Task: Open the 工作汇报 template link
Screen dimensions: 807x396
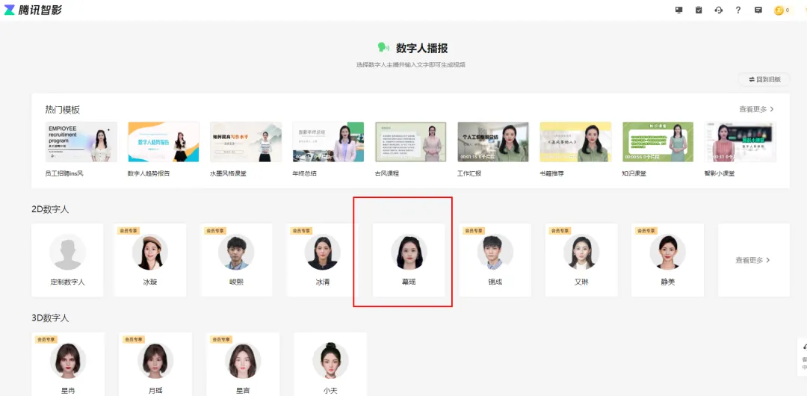Action: point(492,142)
